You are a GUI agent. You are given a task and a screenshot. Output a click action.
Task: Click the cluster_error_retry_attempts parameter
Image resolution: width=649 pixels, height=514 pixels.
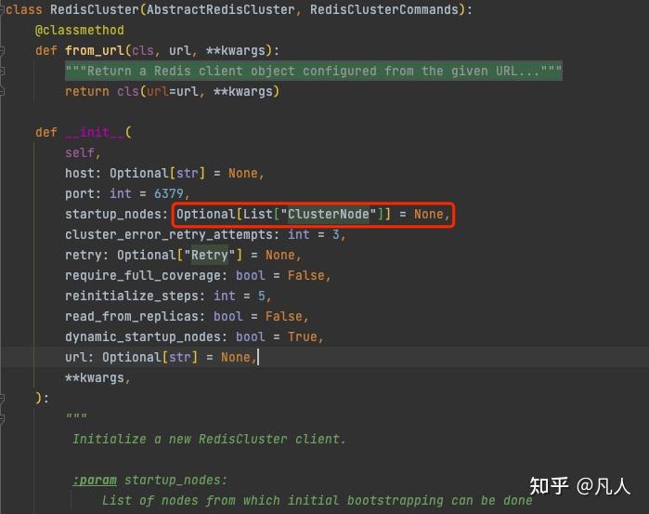point(168,234)
